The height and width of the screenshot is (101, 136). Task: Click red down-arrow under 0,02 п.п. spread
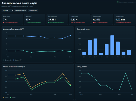[116, 23]
